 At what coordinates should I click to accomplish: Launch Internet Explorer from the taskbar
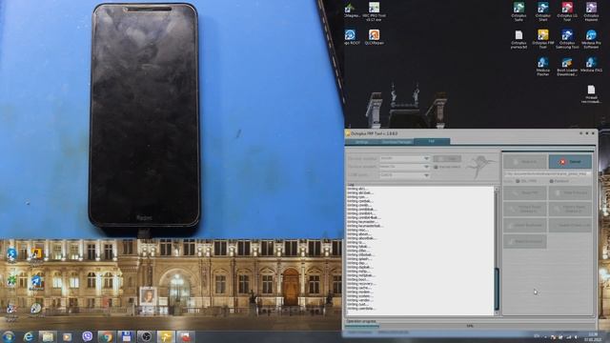coord(29,336)
